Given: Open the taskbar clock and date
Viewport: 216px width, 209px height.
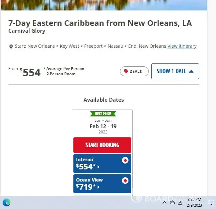Looking at the screenshot, I should click(x=194, y=202).
